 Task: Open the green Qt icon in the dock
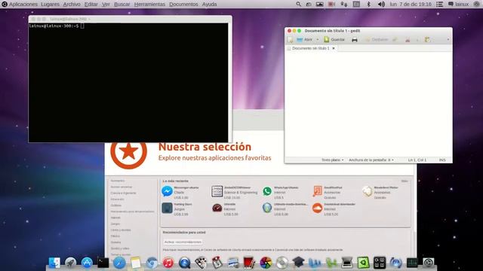point(363,263)
